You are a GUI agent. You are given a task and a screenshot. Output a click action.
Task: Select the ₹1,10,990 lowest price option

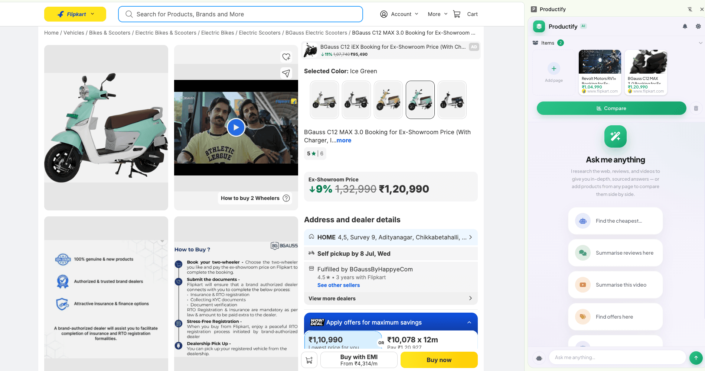coord(343,341)
